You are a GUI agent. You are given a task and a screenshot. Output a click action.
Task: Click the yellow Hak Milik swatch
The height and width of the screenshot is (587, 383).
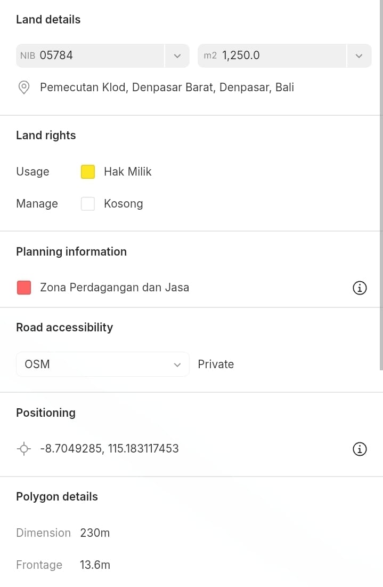[88, 172]
